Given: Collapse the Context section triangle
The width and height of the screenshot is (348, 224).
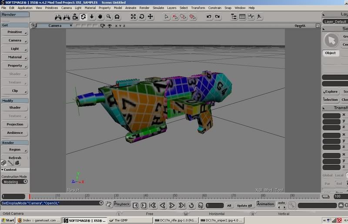Looking at the screenshot, I should click(x=2, y=170).
